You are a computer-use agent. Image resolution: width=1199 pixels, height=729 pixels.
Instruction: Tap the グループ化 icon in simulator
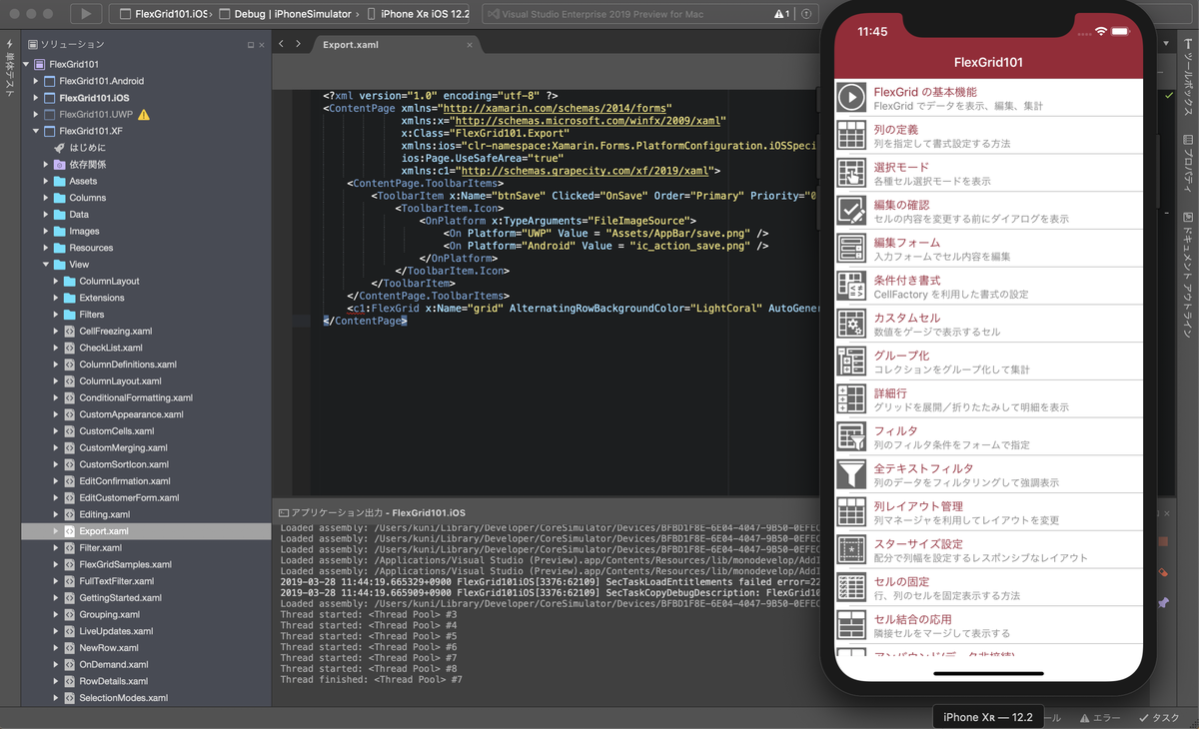point(851,362)
